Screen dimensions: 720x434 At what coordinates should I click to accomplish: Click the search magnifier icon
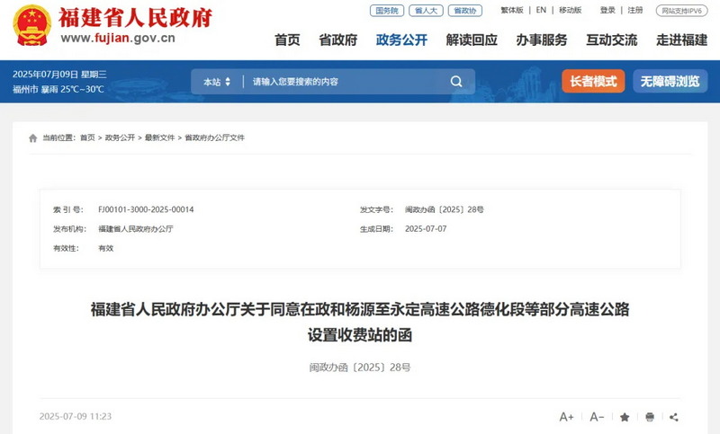coord(456,82)
